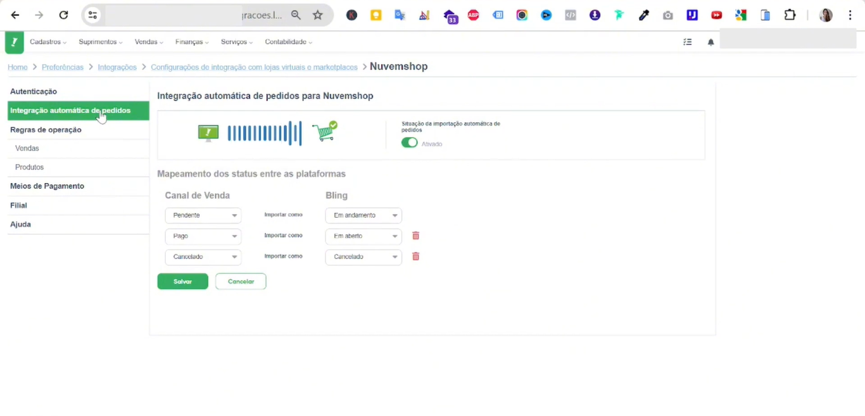The height and width of the screenshot is (416, 865).
Task: Click the camera screenshot extension icon
Action: click(x=668, y=15)
